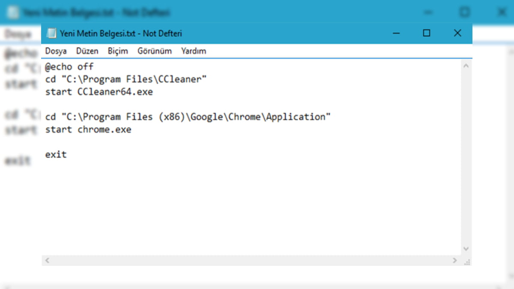This screenshot has height=289, width=514.
Task: Minimize the Not Defteri window
Action: click(396, 33)
